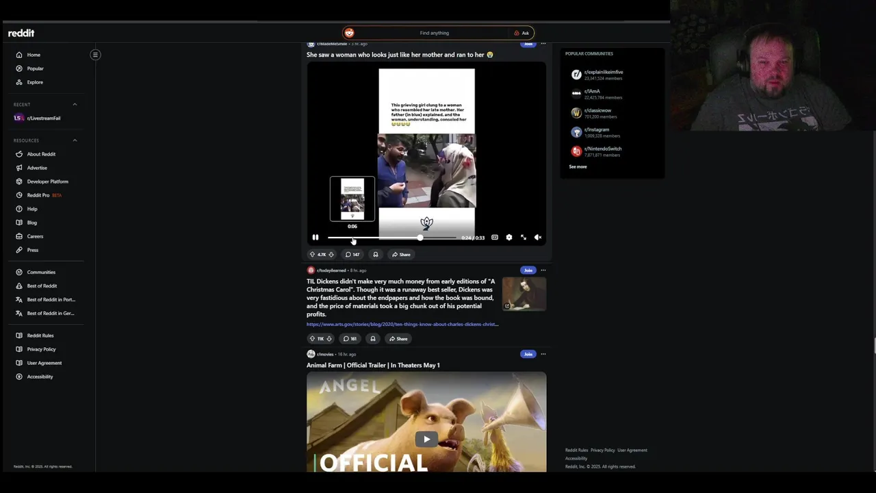The width and height of the screenshot is (876, 493).
Task: Open r/LivestreamFail community icon
Action: [x=18, y=118]
